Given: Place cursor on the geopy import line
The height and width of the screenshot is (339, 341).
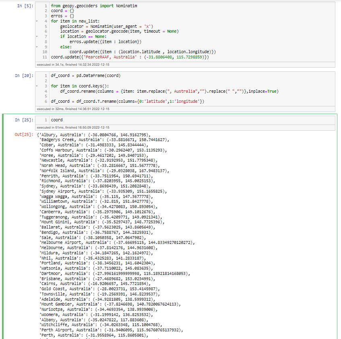Looking at the screenshot, I should click(x=94, y=6).
